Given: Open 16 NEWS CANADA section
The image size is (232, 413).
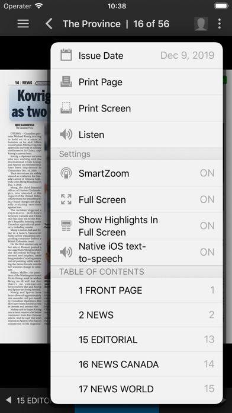Looking at the screenshot, I should [x=137, y=364].
